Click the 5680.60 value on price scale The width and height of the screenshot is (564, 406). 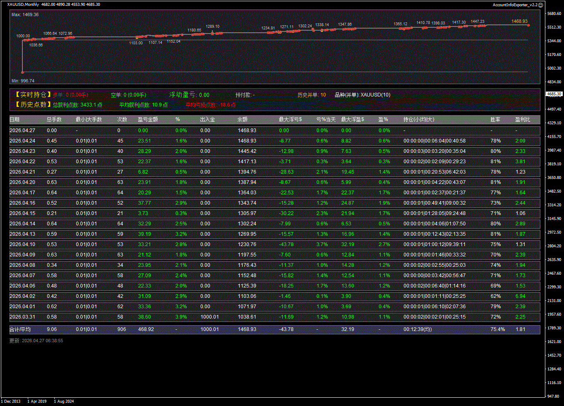point(554,14)
